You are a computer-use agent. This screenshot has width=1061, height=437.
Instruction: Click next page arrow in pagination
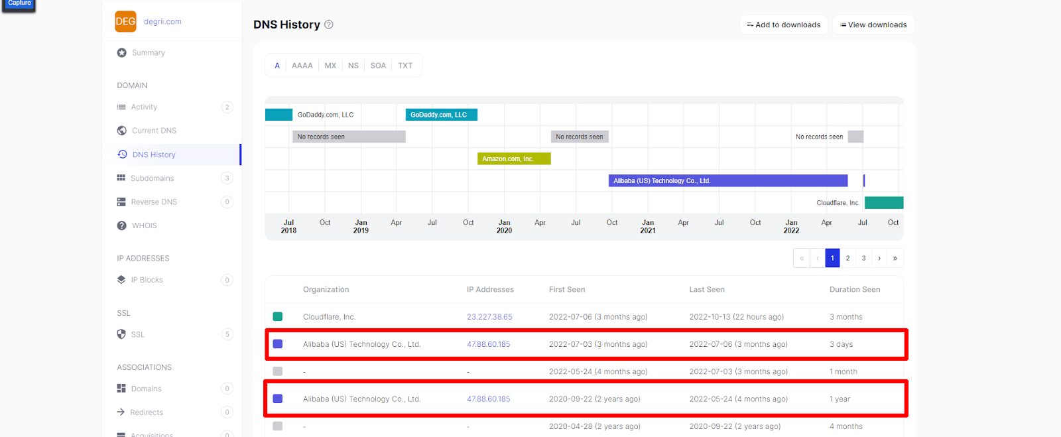(x=879, y=258)
